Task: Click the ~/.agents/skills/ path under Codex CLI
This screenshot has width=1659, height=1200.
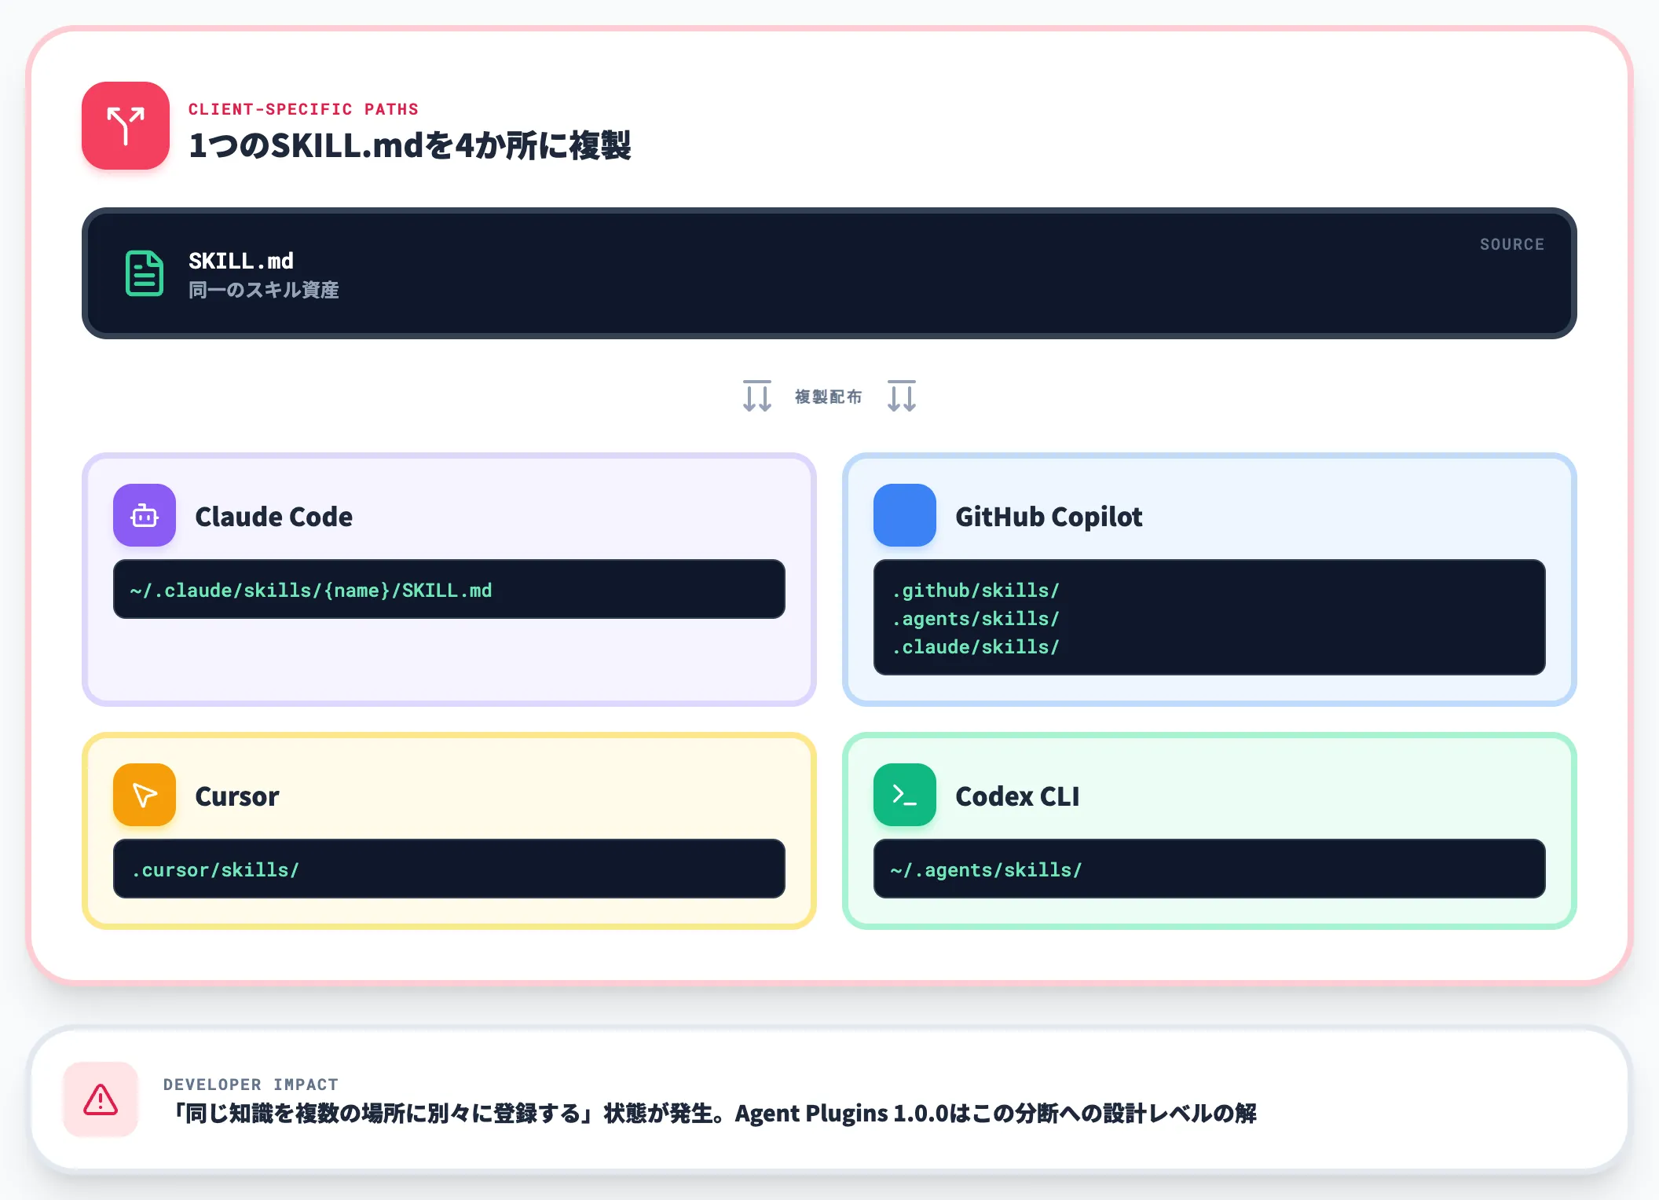Action: pos(987,870)
